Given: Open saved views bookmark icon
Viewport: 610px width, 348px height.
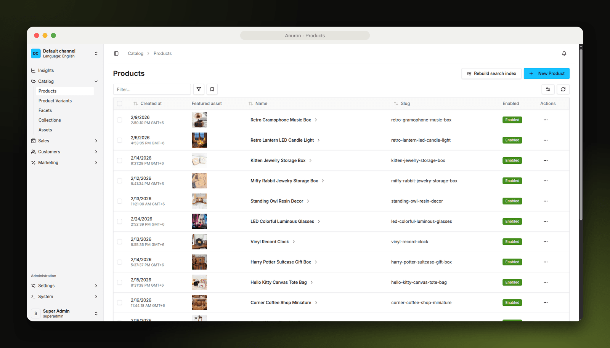Looking at the screenshot, I should click(212, 89).
